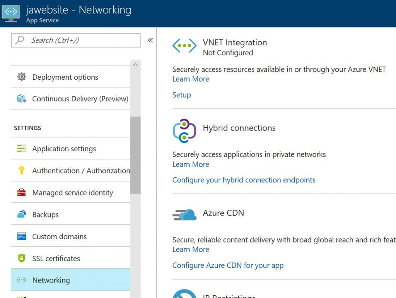The image size is (396, 298).
Task: Click the SETTINGS section label
Action: [27, 128]
